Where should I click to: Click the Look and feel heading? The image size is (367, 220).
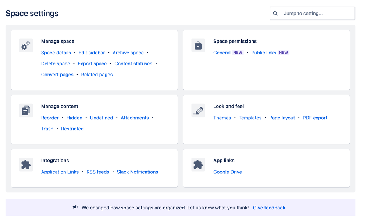pos(228,106)
